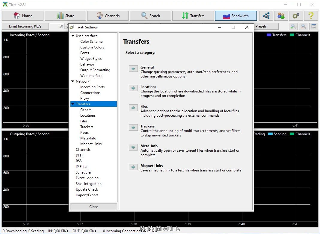
Task: Click the Tixati app logo in title bar
Action: tap(5, 4)
